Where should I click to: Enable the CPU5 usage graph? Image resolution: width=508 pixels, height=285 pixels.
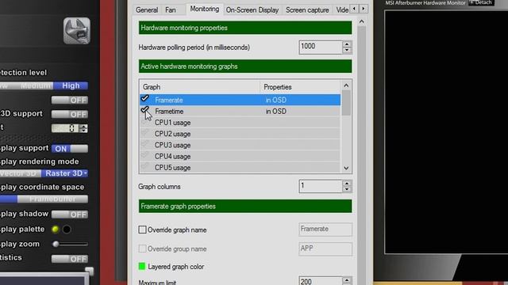click(144, 167)
